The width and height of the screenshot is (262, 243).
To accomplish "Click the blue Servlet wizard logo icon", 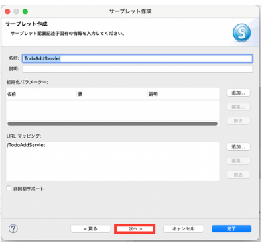I will pos(242,33).
